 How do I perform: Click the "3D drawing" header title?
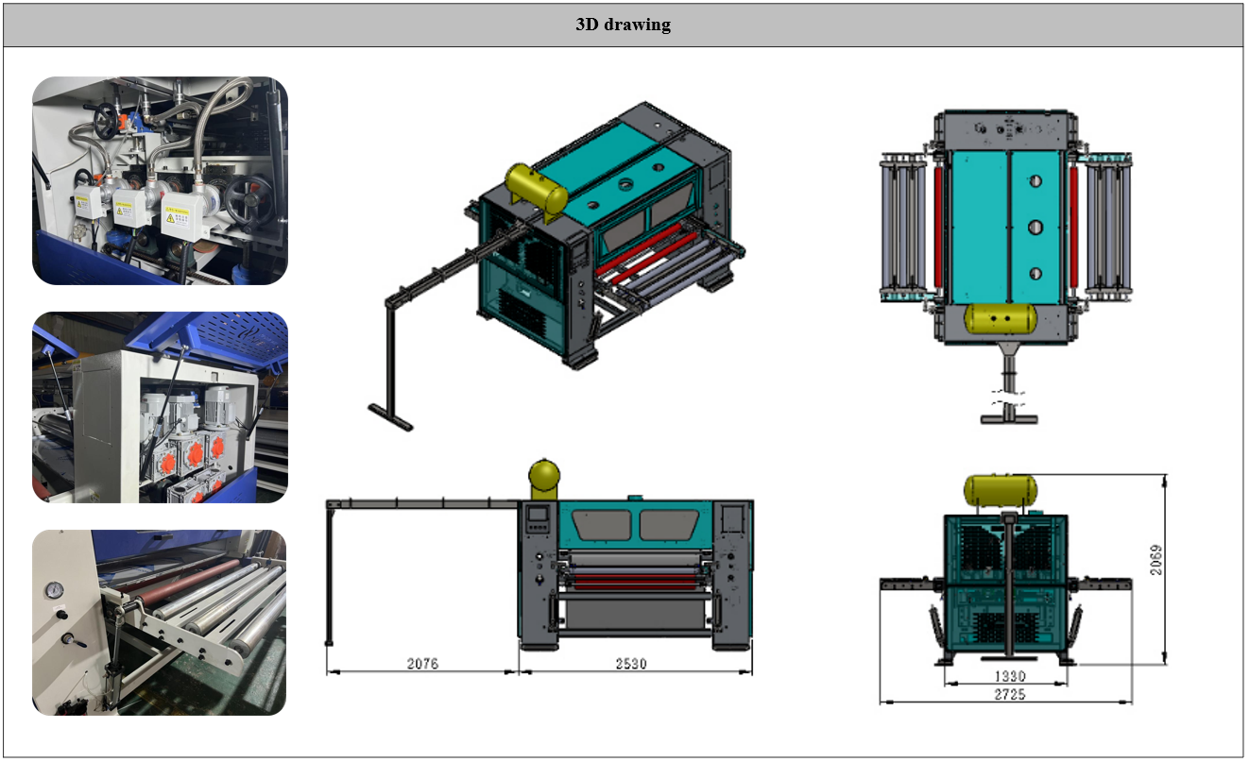[623, 25]
